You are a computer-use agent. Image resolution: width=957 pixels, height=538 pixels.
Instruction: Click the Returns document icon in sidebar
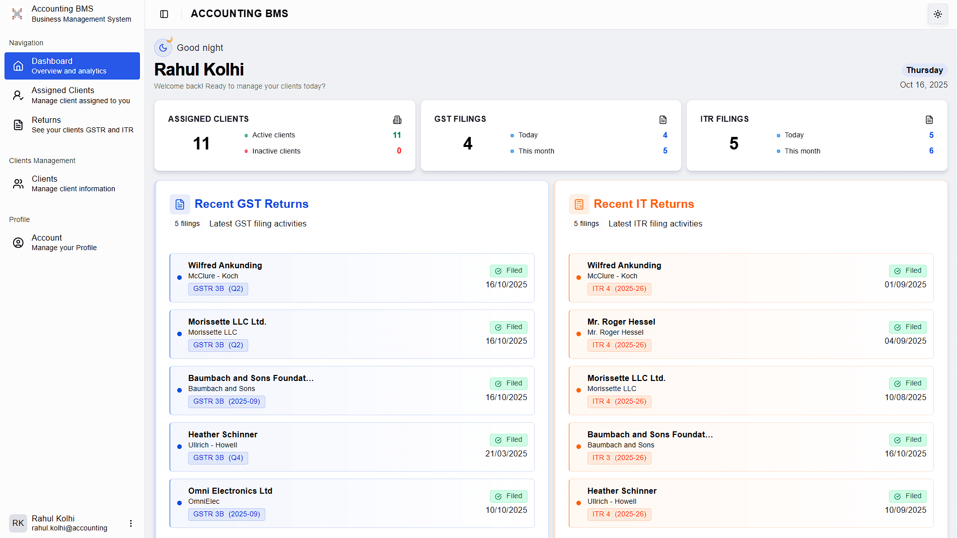(18, 124)
